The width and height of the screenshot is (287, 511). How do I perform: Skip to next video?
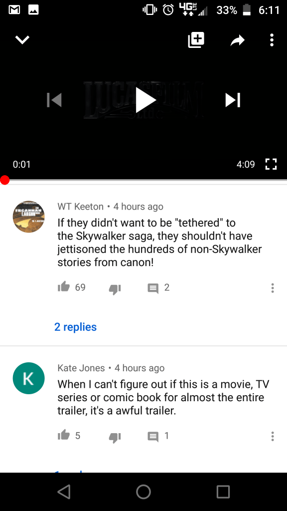point(233,100)
